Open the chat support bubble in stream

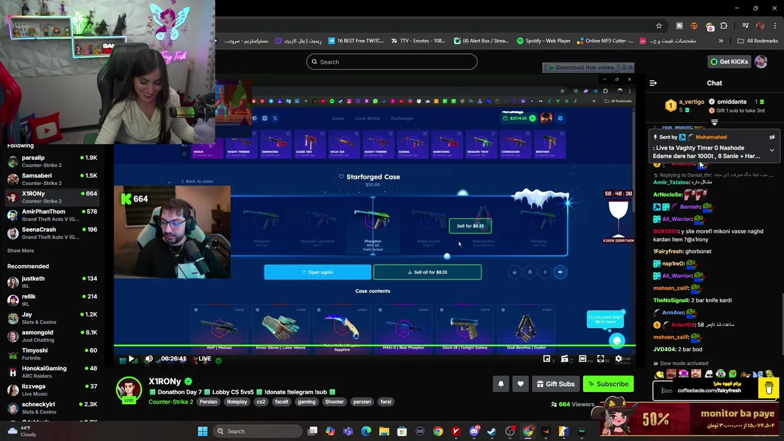tap(617, 341)
